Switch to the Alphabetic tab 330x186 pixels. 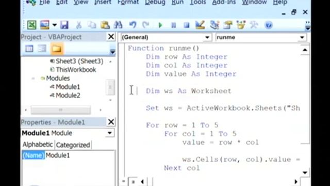[x=38, y=145]
